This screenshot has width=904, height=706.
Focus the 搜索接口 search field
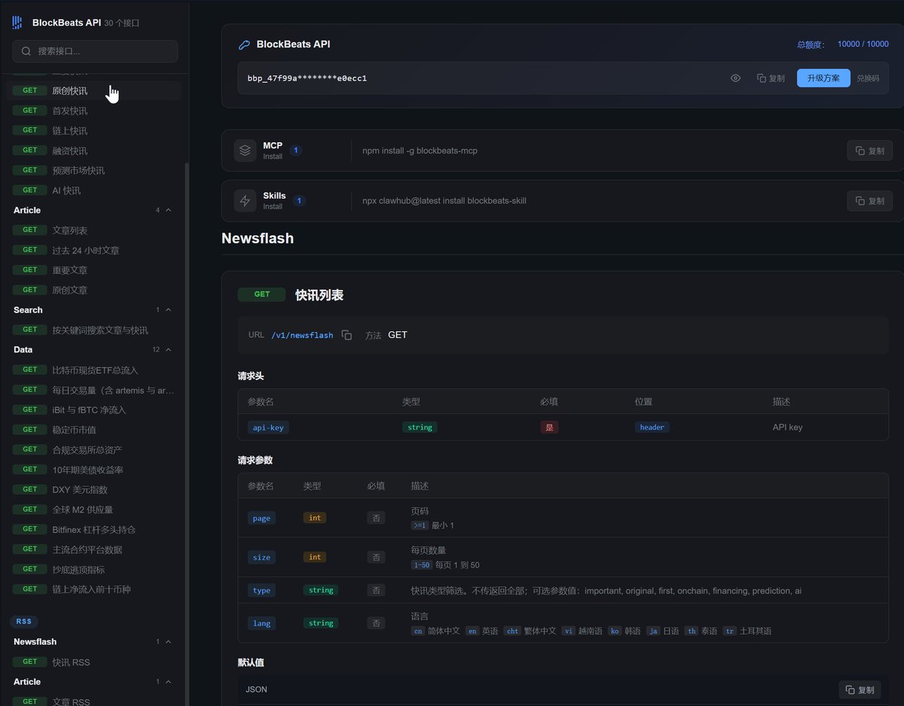[95, 51]
